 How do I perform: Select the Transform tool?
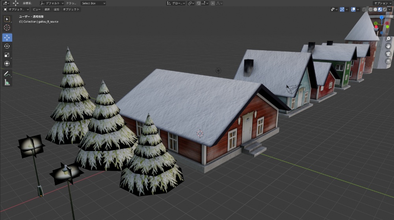pos(7,63)
